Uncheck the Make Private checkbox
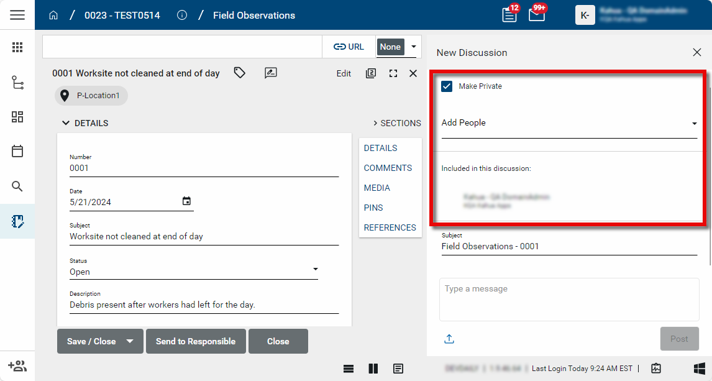This screenshot has width=712, height=381. 447,86
